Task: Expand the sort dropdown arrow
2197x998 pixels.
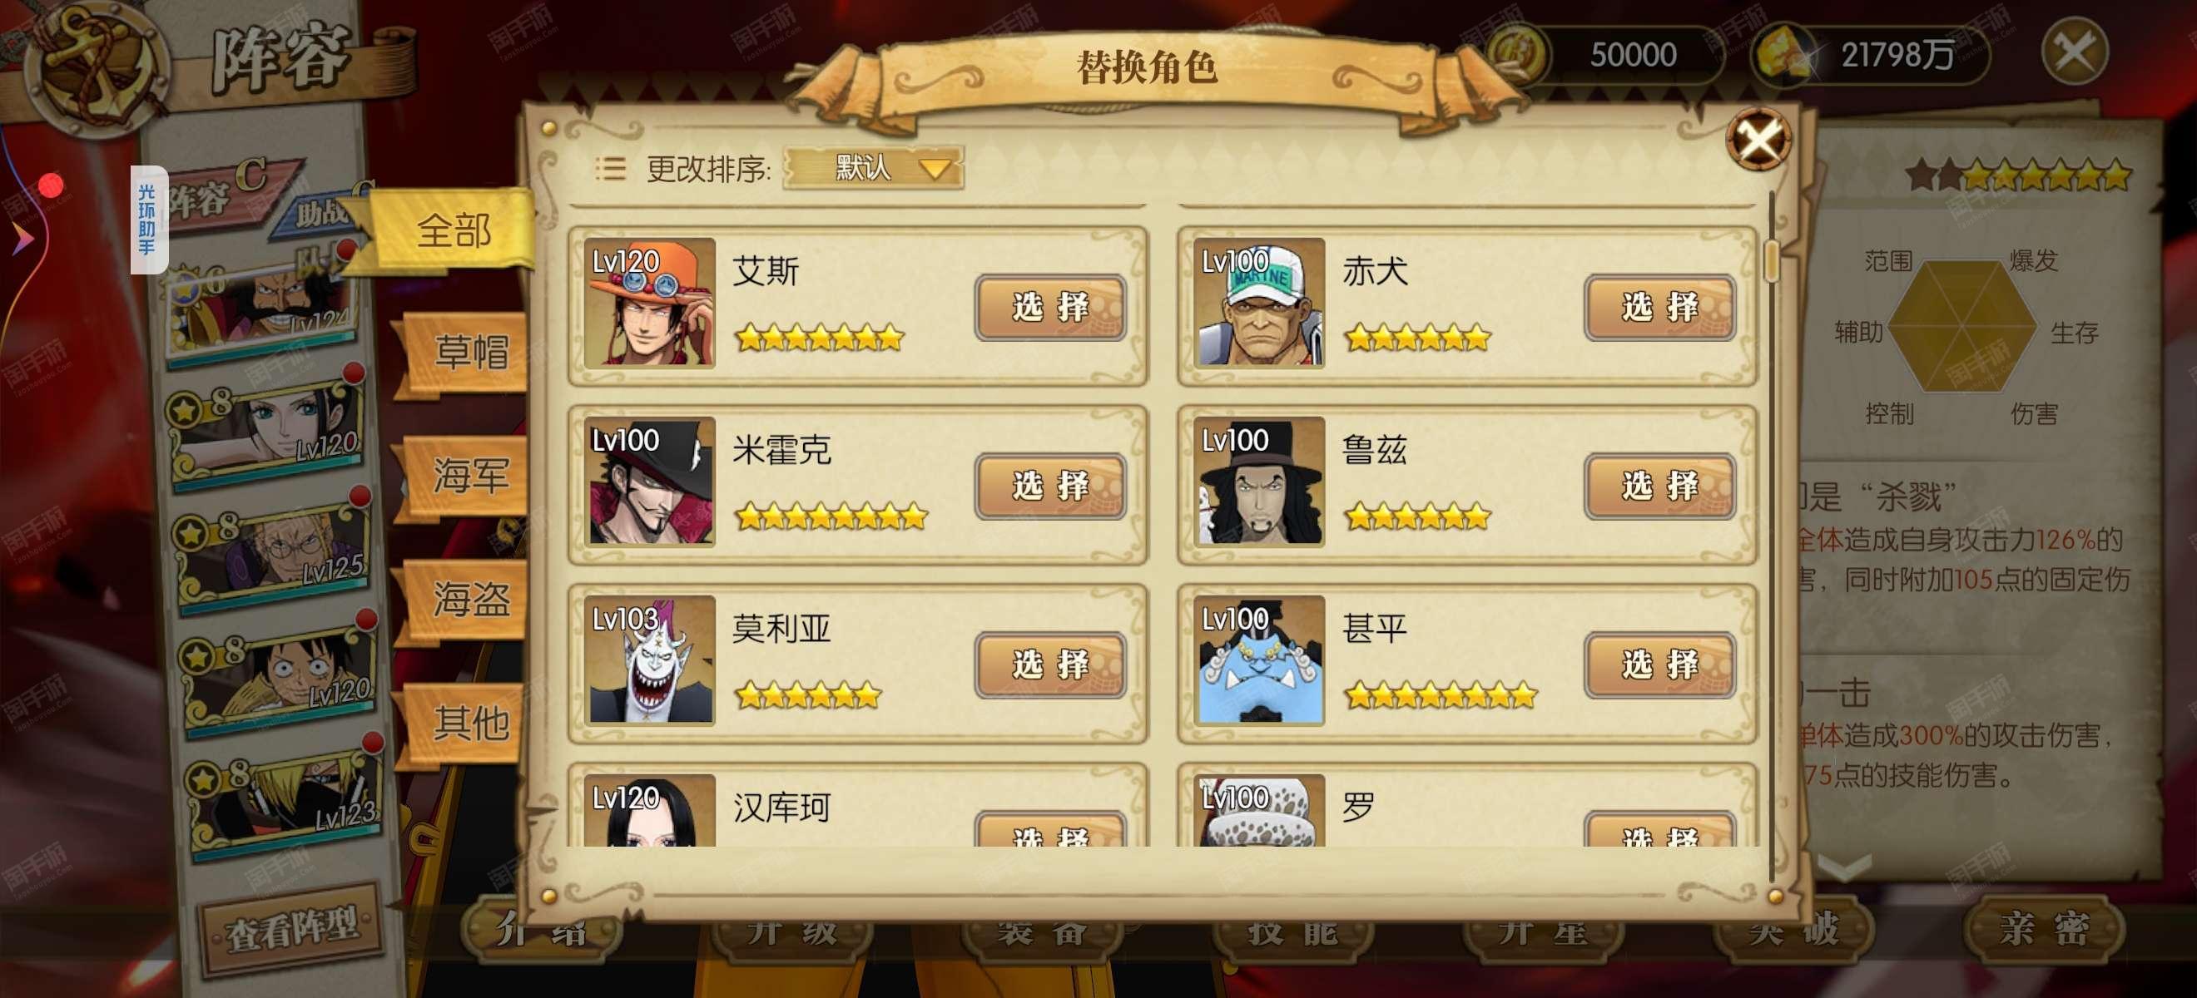Action: coord(935,169)
